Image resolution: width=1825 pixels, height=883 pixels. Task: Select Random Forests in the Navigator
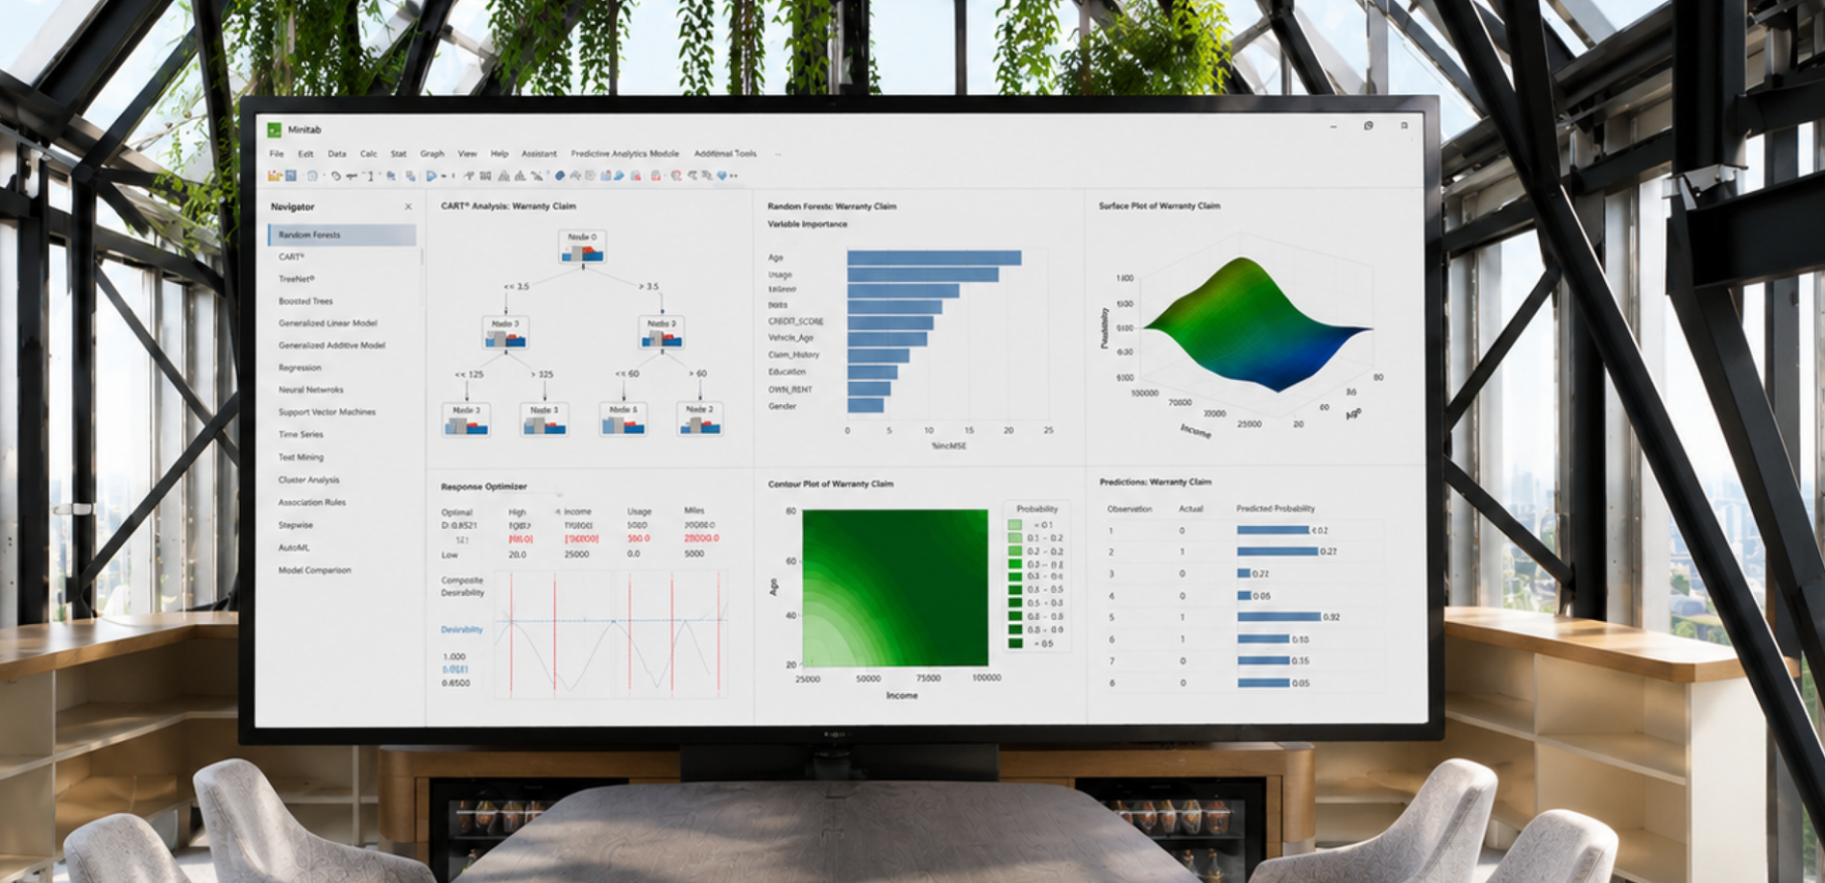coord(342,234)
